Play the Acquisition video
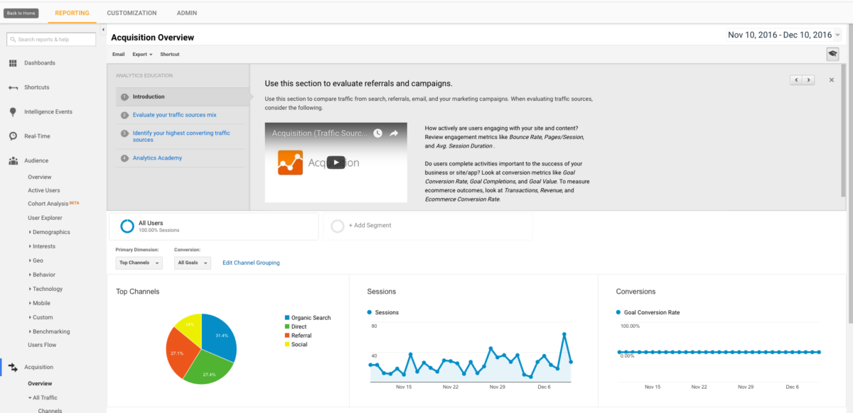853x413 pixels. [x=336, y=163]
